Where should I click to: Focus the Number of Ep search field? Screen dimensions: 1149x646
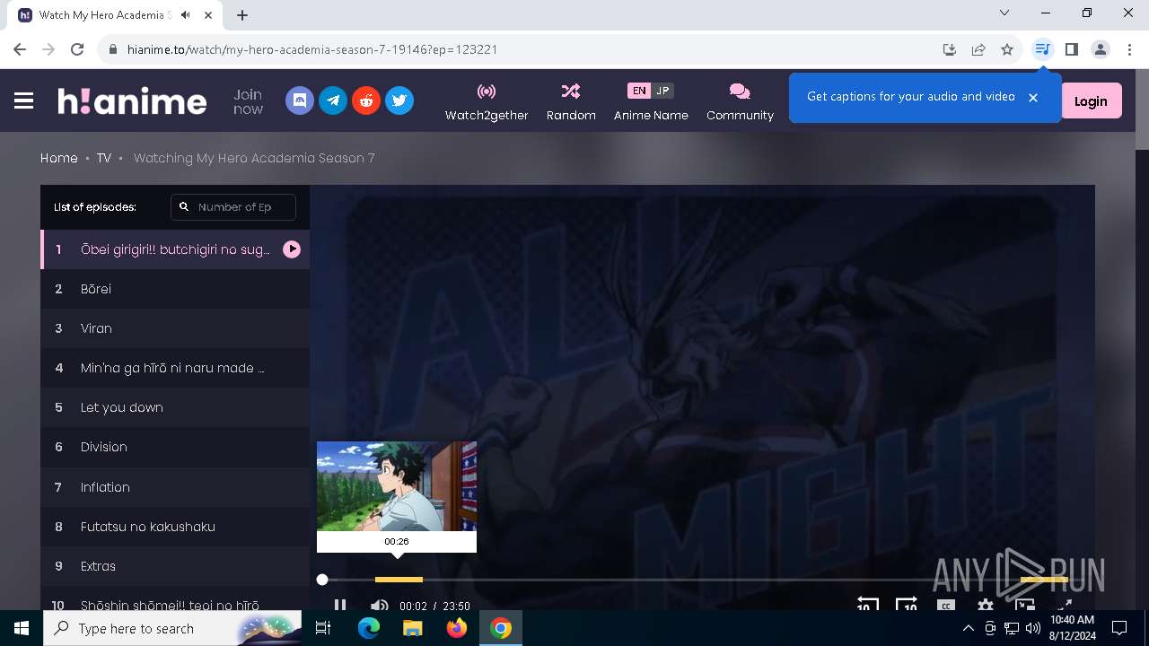[x=233, y=206]
